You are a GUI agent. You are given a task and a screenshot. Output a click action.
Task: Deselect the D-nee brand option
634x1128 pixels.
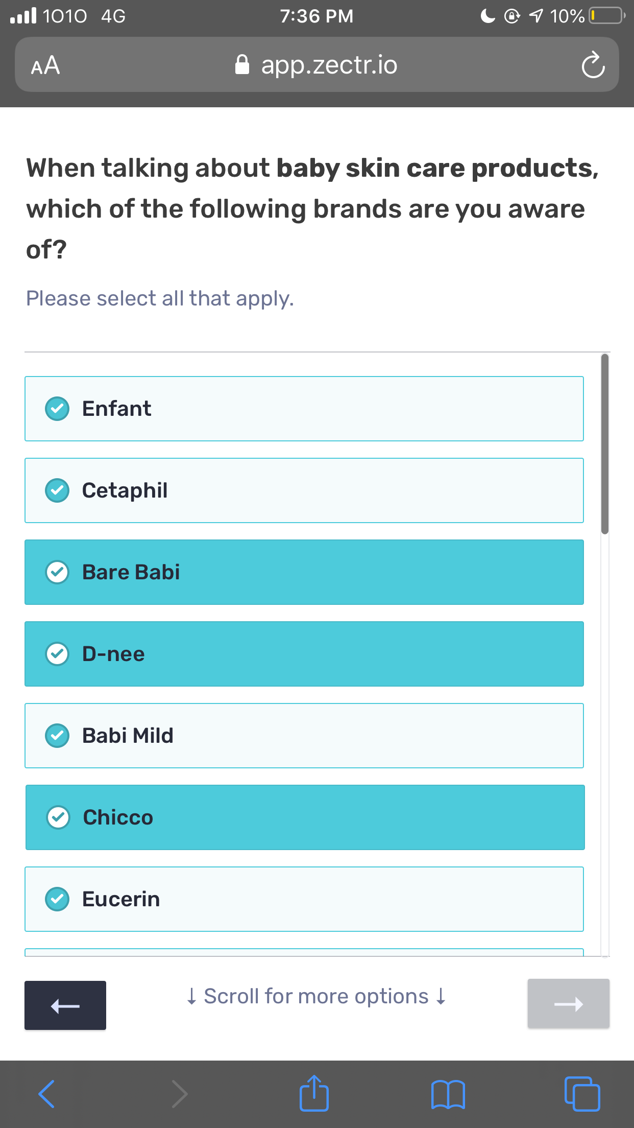[304, 654]
